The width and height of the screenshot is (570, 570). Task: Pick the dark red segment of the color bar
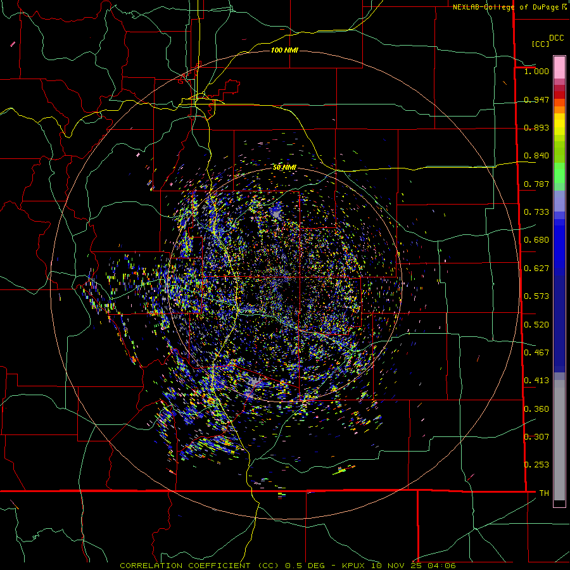coord(559,95)
